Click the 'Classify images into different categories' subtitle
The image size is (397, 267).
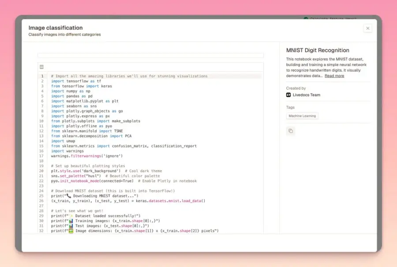(64, 35)
